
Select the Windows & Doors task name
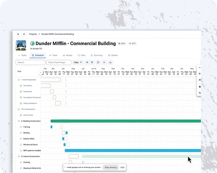pyautogui.click(x=30, y=144)
